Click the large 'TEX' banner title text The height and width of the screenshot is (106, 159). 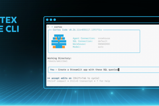point(8,20)
